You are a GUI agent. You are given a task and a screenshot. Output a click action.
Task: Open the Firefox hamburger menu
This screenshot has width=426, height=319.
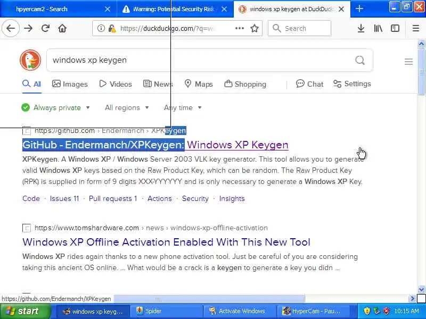(x=416, y=28)
